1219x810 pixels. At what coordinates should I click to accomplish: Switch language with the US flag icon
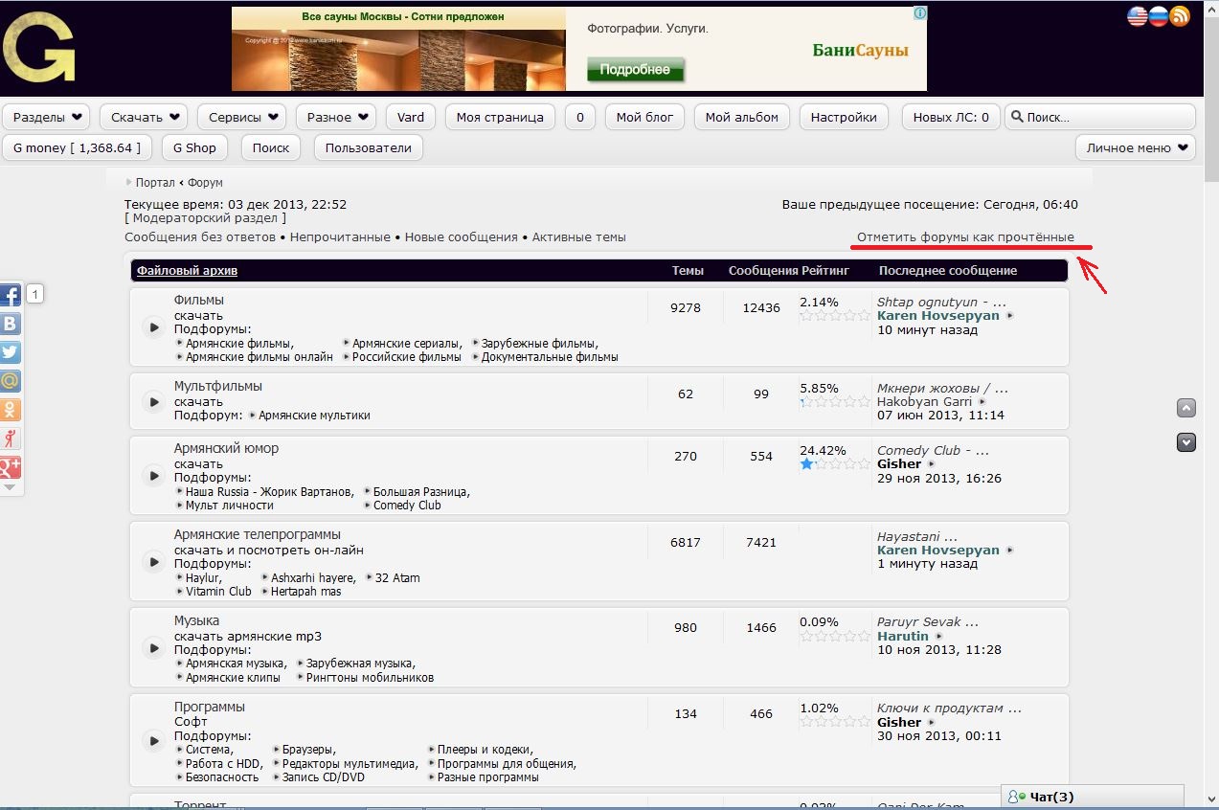pos(1138,16)
